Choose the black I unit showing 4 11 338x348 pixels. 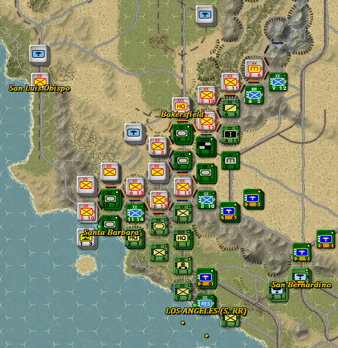(x=230, y=135)
